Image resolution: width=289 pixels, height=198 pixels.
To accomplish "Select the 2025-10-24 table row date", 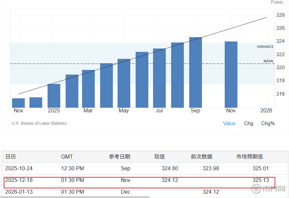I will (19, 168).
